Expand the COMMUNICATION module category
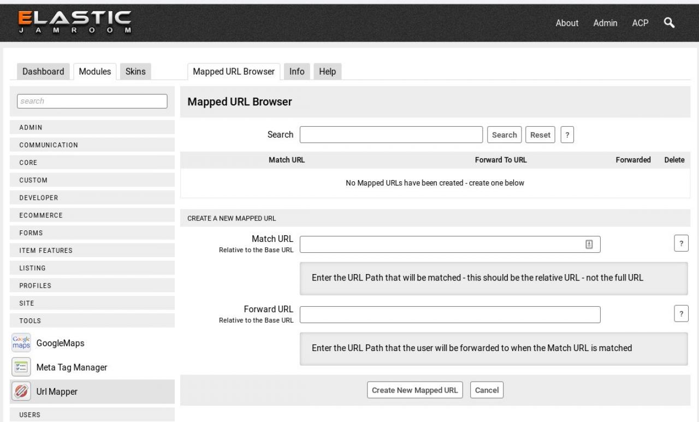This screenshot has height=422, width=699. pos(92,145)
